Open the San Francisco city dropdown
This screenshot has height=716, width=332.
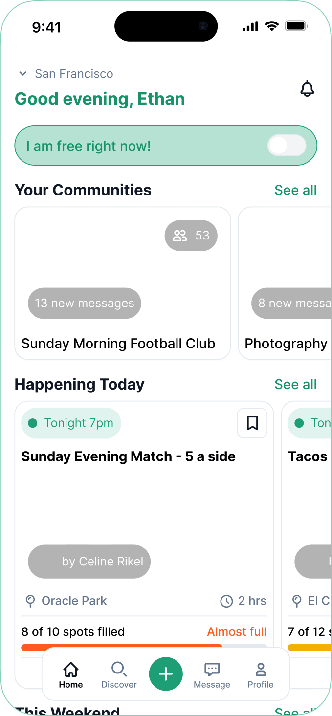[x=73, y=74]
